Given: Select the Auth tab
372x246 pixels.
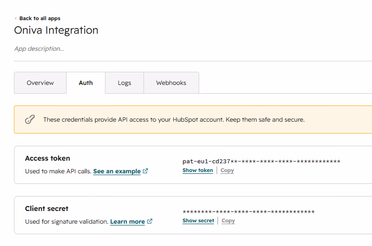Looking at the screenshot, I should [x=86, y=83].
